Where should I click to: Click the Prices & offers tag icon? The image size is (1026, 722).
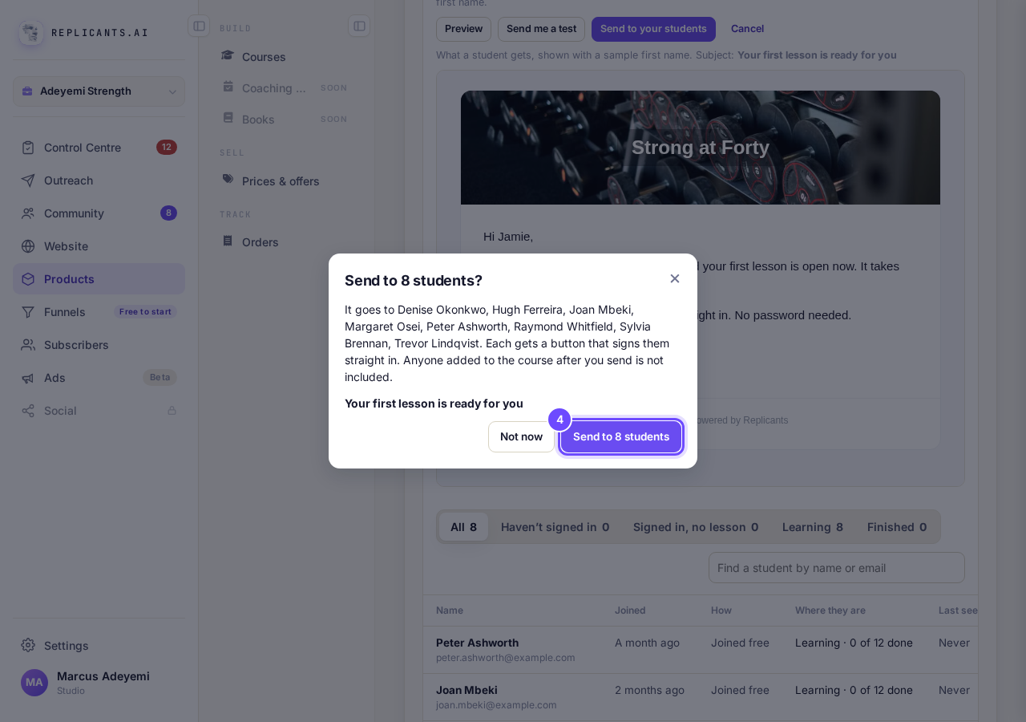228,180
